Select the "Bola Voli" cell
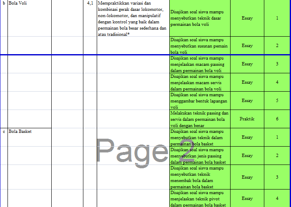Image resolution: width=291 pixels, height=207 pixels. pos(30,18)
